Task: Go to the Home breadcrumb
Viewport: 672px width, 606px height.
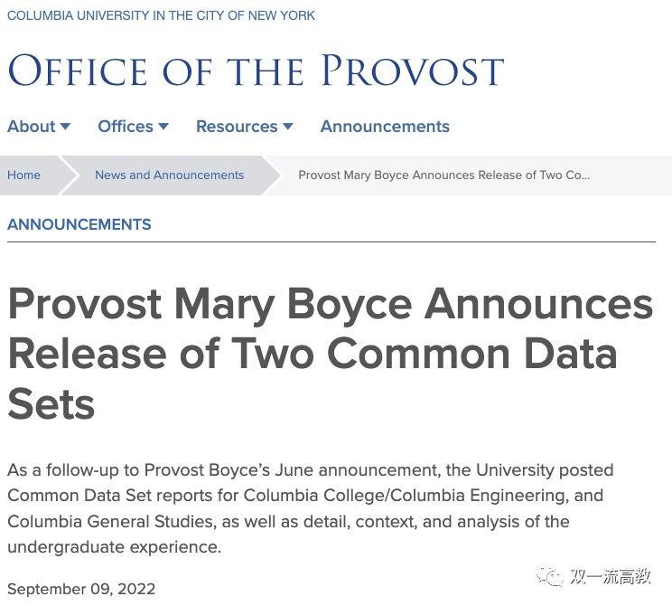Action: click(x=24, y=175)
